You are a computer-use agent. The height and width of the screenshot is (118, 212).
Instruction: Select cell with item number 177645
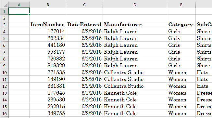point(48,93)
